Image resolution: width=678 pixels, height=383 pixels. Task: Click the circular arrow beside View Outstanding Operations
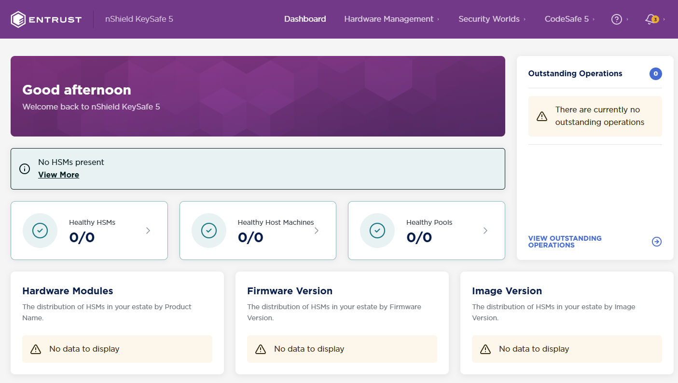click(x=656, y=242)
